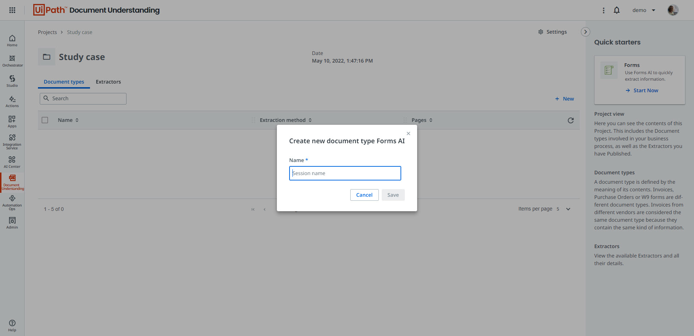The height and width of the screenshot is (336, 694).
Task: Open the app launcher grid icon
Action: click(x=12, y=10)
